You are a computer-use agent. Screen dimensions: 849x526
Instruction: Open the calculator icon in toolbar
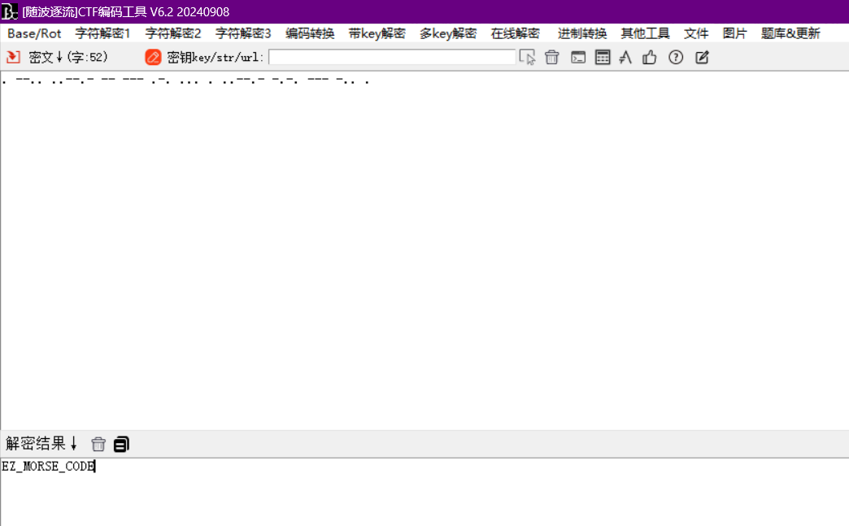603,58
